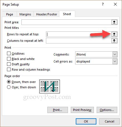
Task: Open the Header/Footer tab
Action: (x=47, y=14)
